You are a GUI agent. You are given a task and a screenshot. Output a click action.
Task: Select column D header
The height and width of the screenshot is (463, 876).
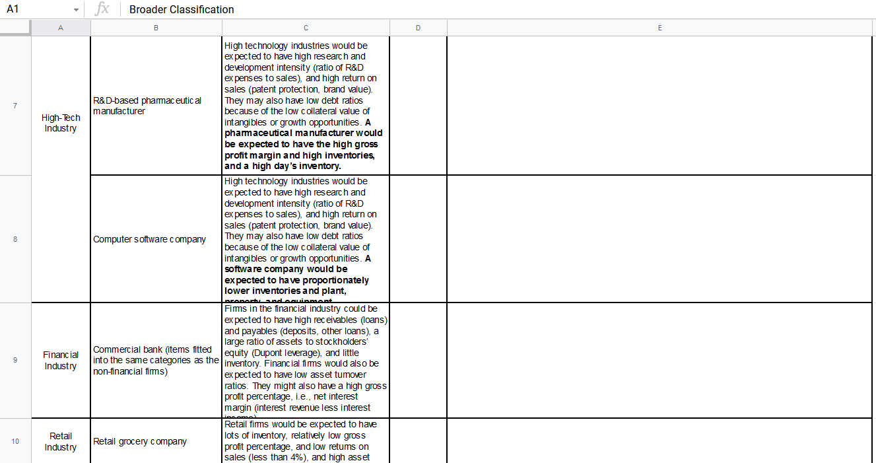[x=418, y=28]
